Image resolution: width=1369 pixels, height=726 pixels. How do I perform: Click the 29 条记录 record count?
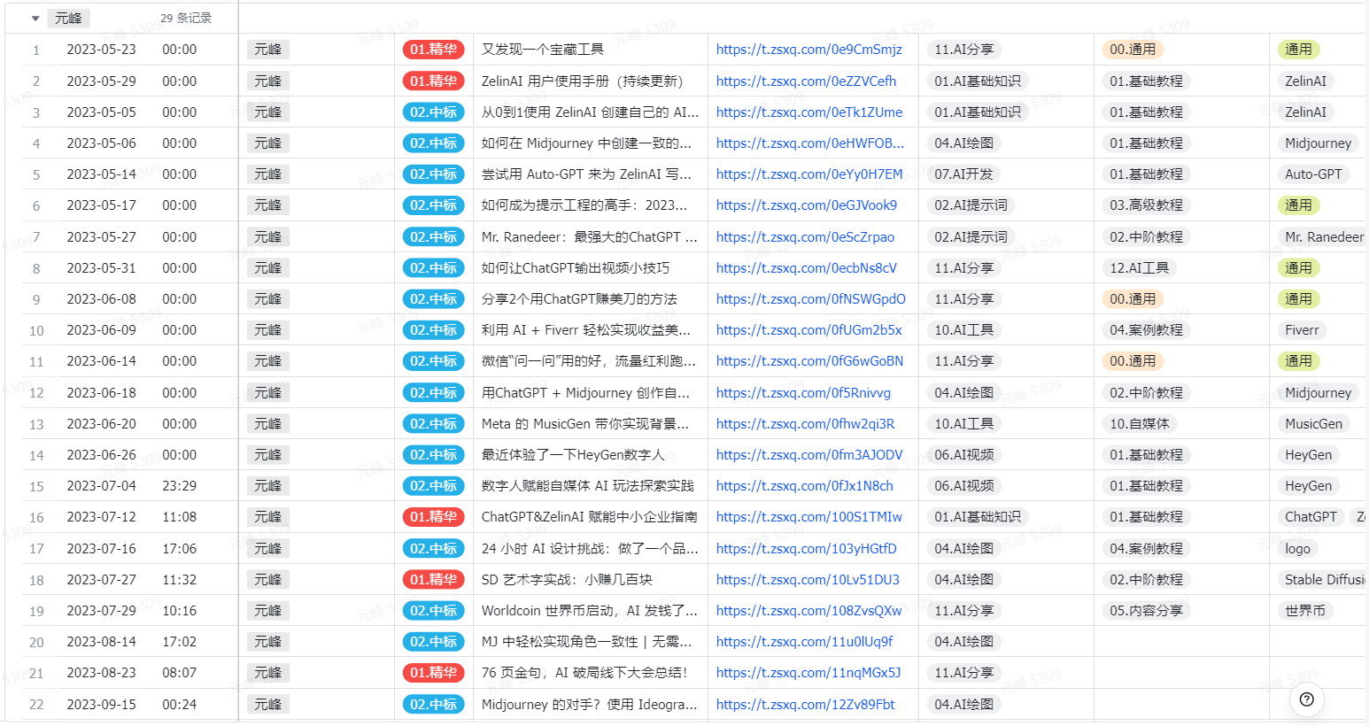[186, 19]
